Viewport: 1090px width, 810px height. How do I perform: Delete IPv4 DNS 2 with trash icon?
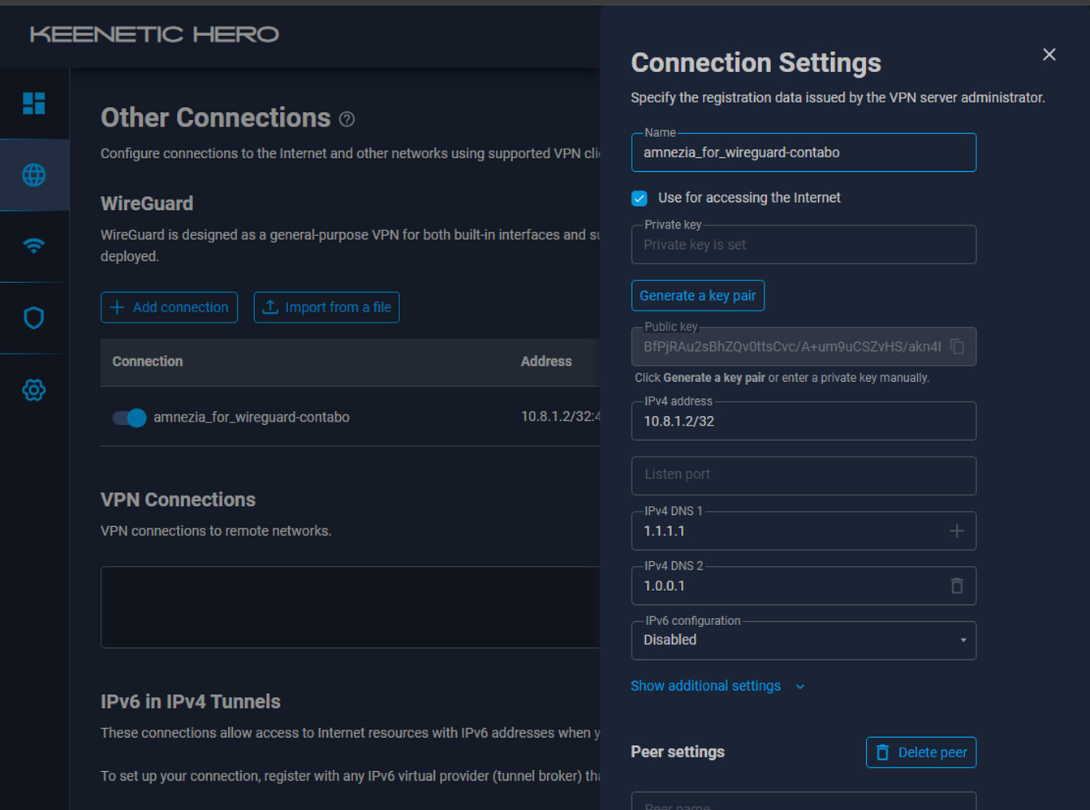[x=957, y=585]
